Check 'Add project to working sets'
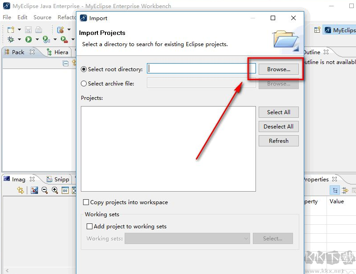This screenshot has height=274, width=356. (89, 227)
